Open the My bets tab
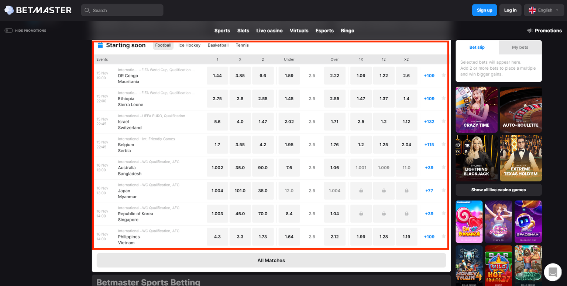The width and height of the screenshot is (567, 286). coord(520,48)
